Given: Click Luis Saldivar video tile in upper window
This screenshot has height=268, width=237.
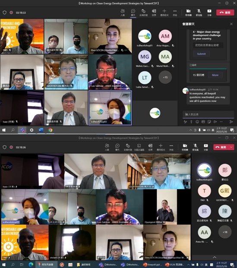Looking at the screenshot, I should tap(110, 72).
